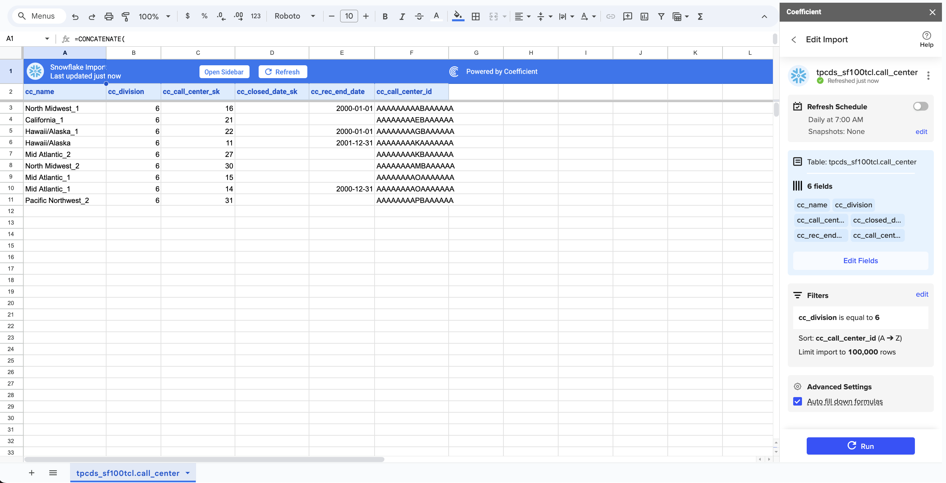The height and width of the screenshot is (483, 946).
Task: Toggle strikethrough formatting
Action: tap(419, 17)
